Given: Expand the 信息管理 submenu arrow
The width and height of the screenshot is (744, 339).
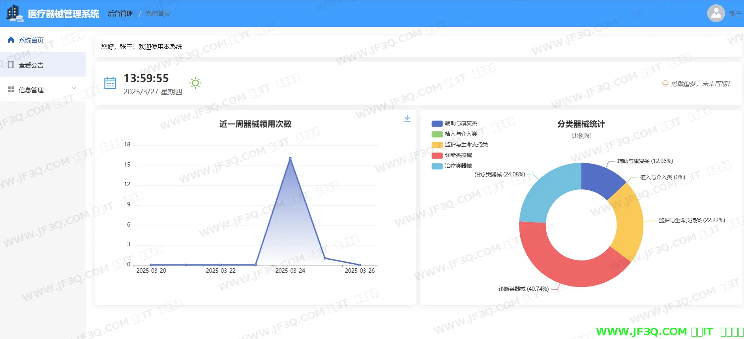Looking at the screenshot, I should (74, 88).
